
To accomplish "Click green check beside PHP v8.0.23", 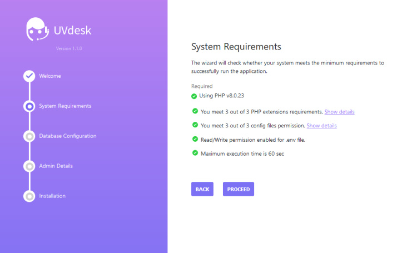I will click(x=194, y=96).
